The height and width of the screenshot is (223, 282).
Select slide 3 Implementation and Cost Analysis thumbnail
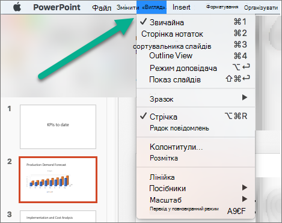click(x=58, y=216)
